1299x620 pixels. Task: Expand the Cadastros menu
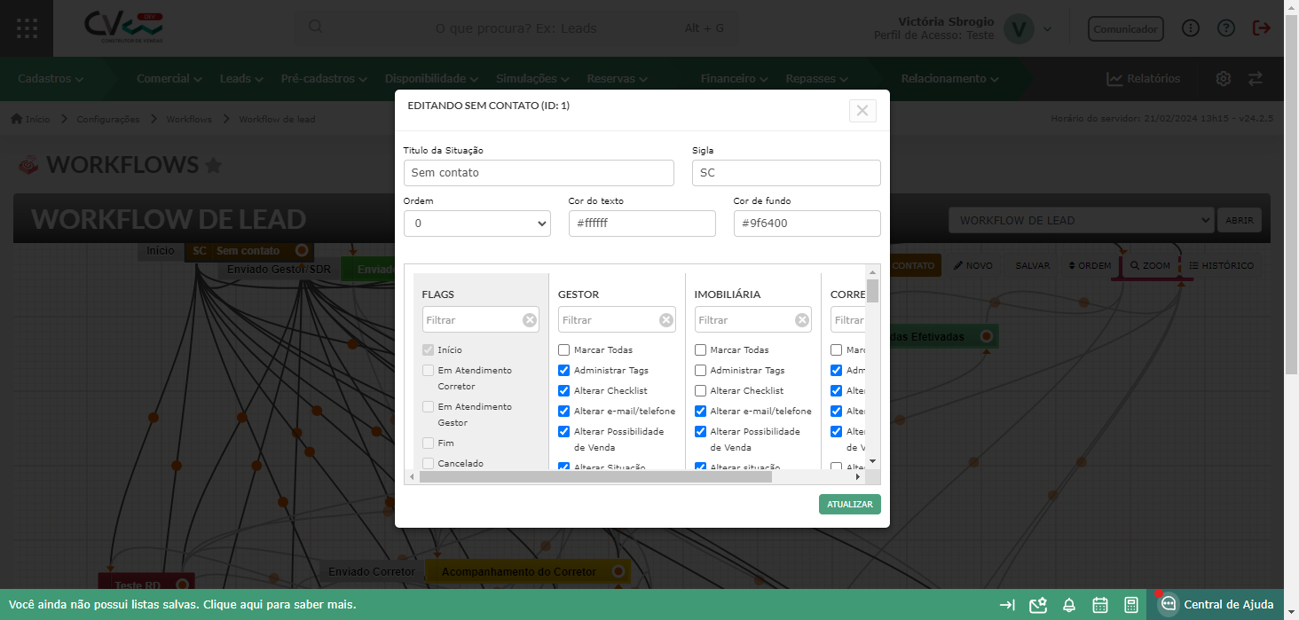click(x=51, y=79)
